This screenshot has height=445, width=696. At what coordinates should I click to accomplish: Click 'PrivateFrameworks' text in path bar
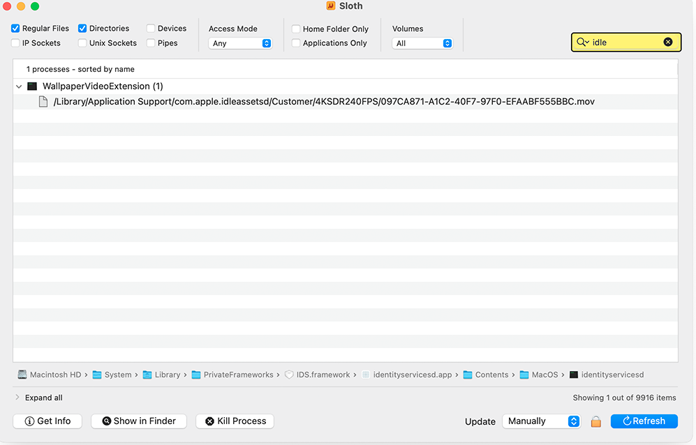pos(238,375)
